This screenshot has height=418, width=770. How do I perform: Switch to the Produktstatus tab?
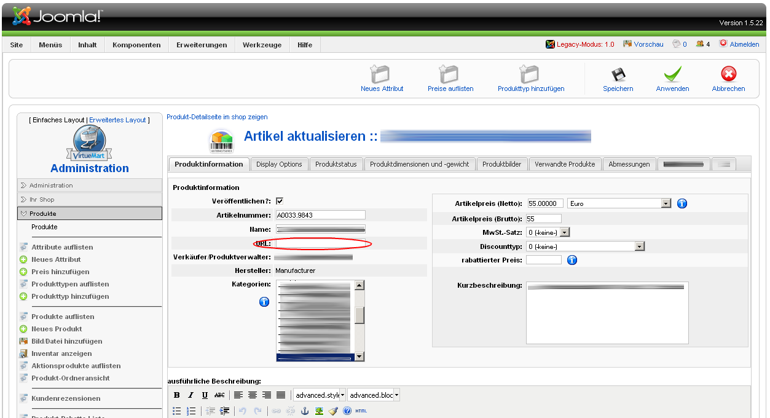click(336, 164)
